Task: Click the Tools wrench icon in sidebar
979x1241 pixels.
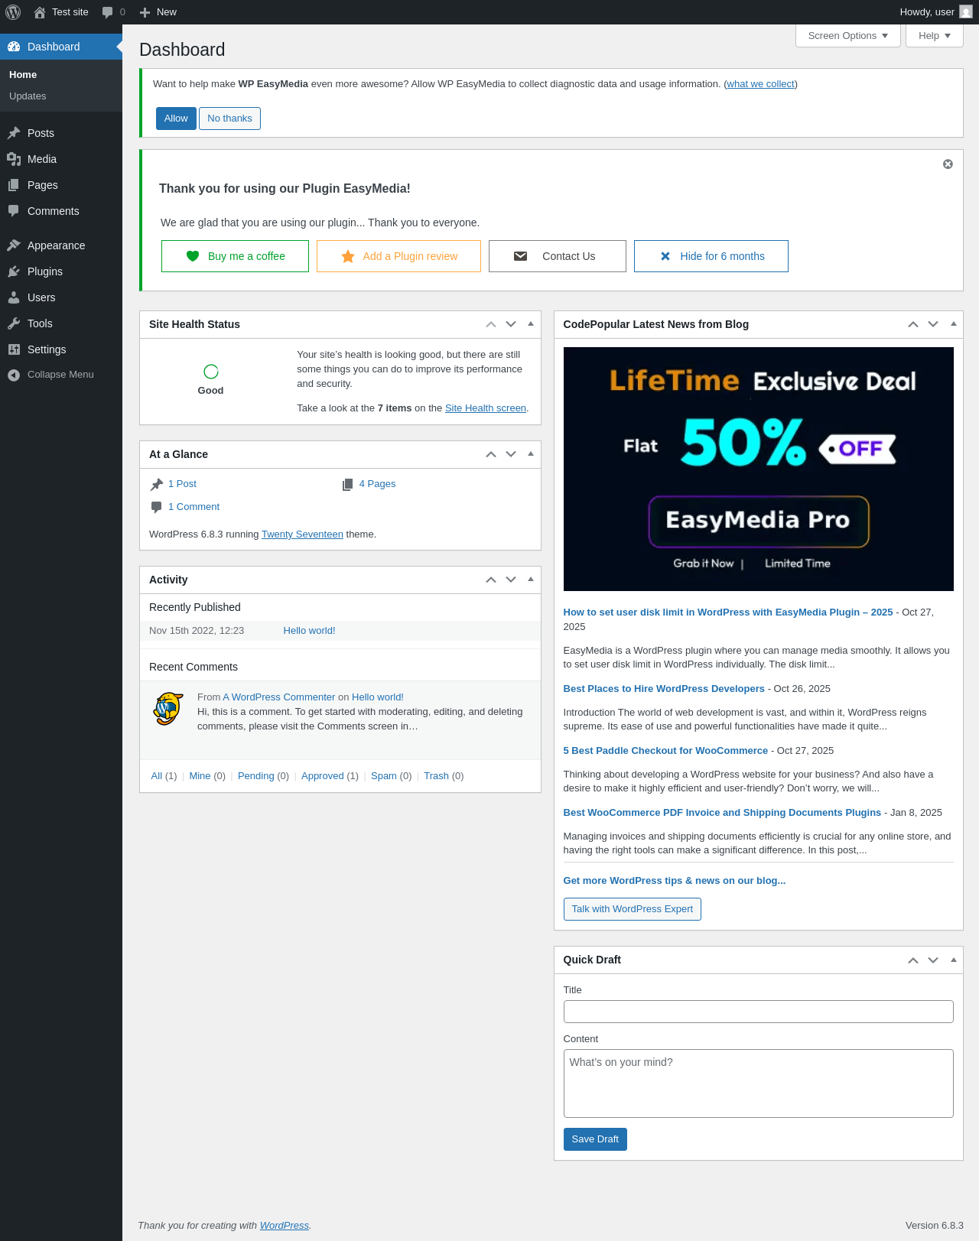Action: pos(14,323)
